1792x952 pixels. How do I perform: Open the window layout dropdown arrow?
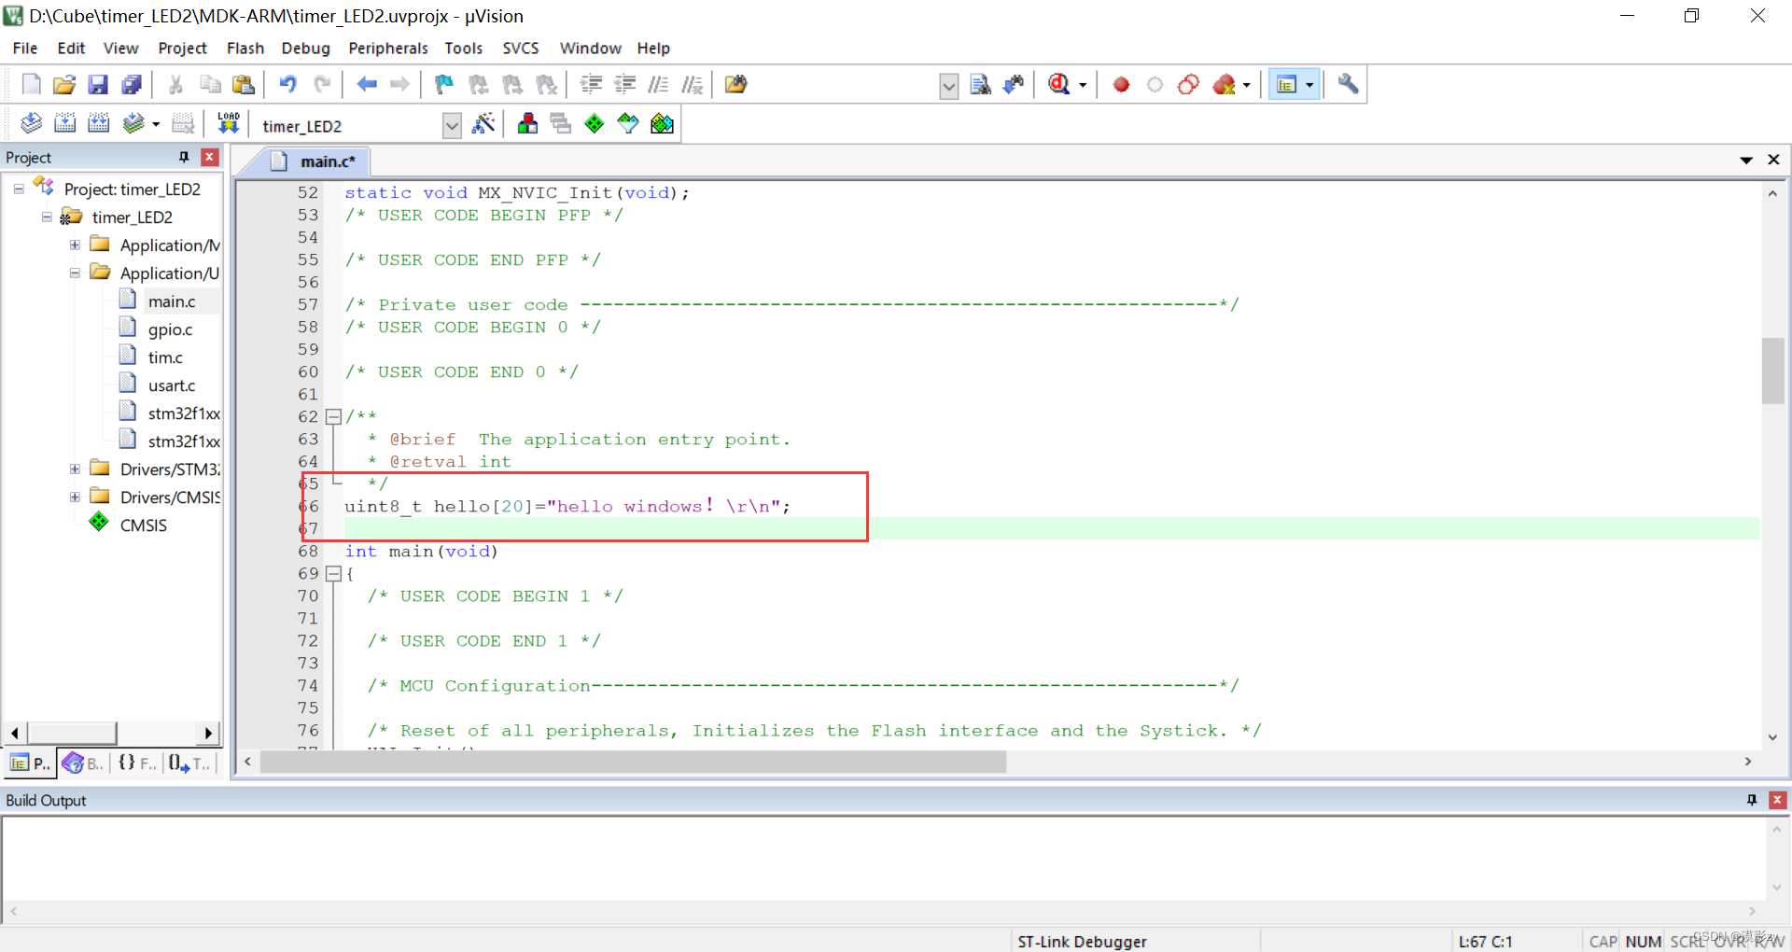coord(1309,85)
